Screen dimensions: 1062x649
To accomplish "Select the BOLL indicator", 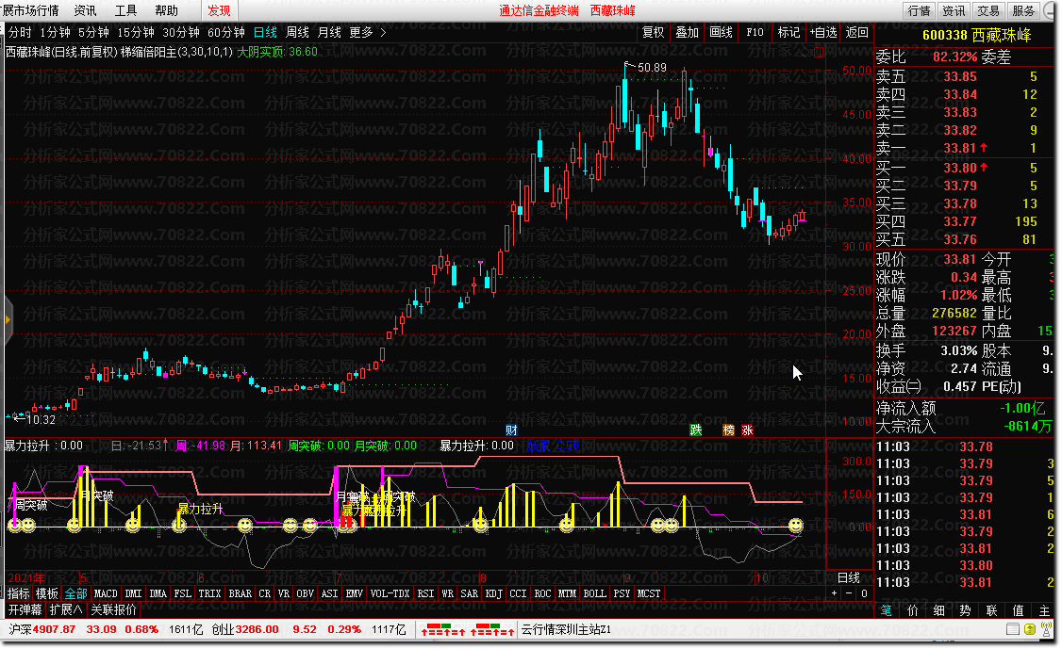I will pyautogui.click(x=595, y=593).
